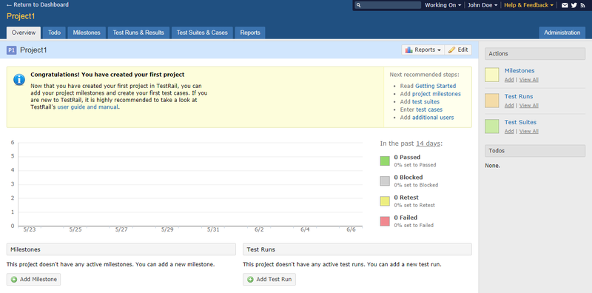Open the project milestones link

pyautogui.click(x=437, y=94)
